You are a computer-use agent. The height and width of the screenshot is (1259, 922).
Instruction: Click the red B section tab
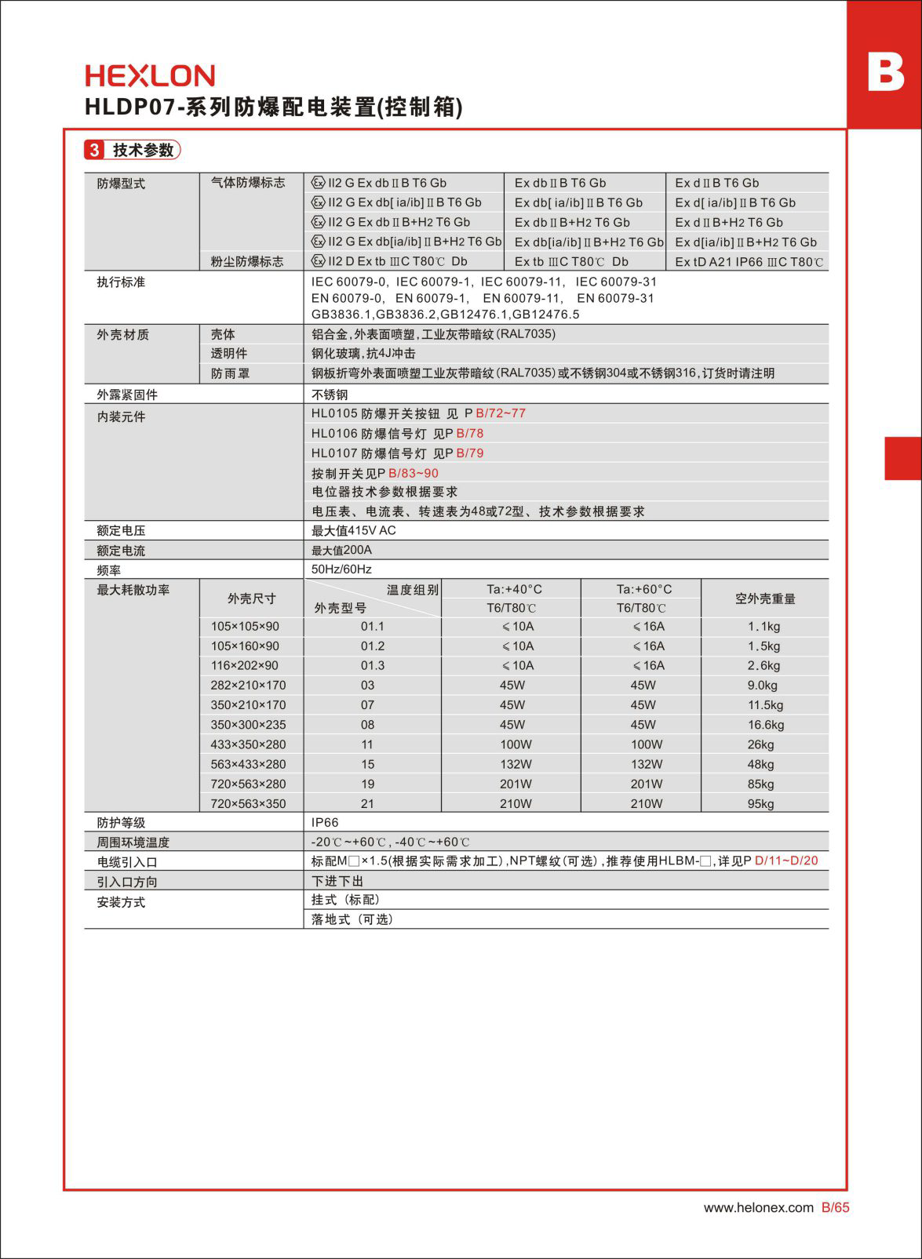coord(884,64)
